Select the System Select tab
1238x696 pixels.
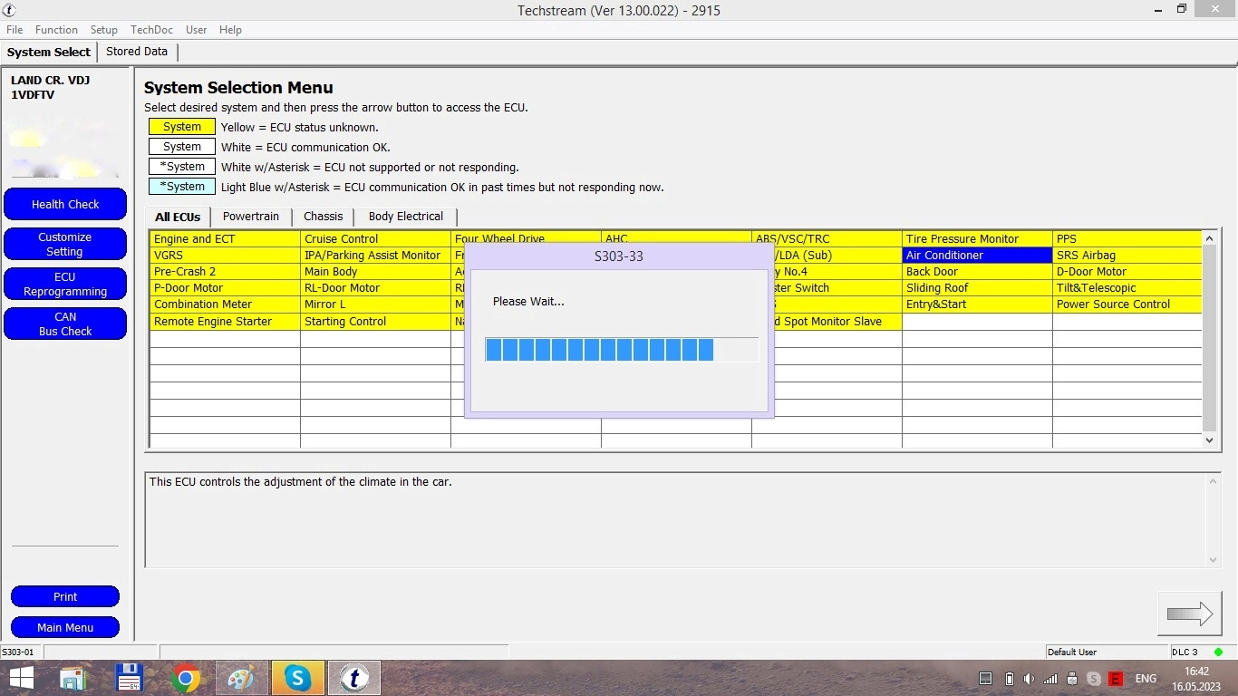coord(49,52)
